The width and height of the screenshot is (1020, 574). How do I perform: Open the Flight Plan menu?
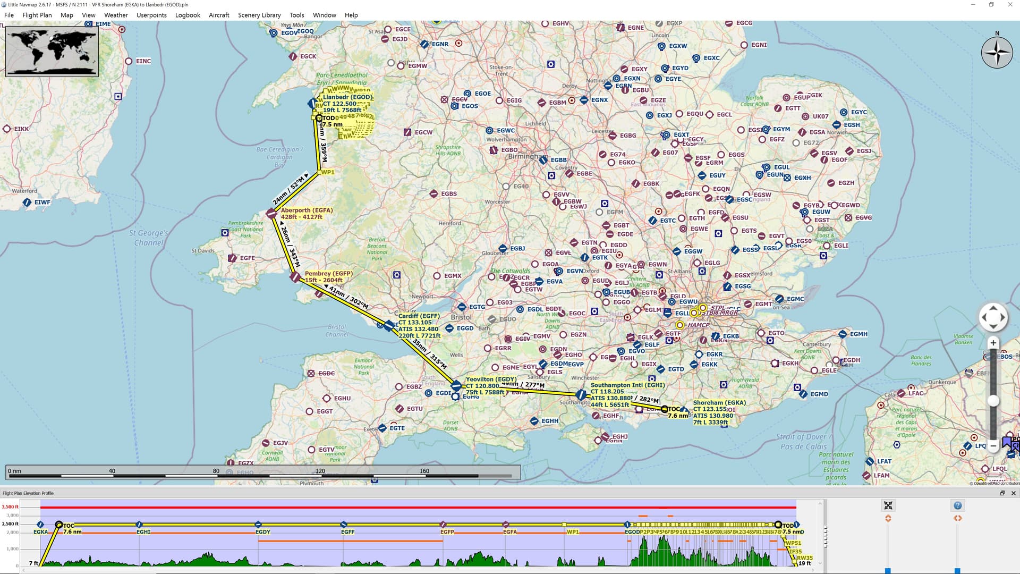(37, 15)
